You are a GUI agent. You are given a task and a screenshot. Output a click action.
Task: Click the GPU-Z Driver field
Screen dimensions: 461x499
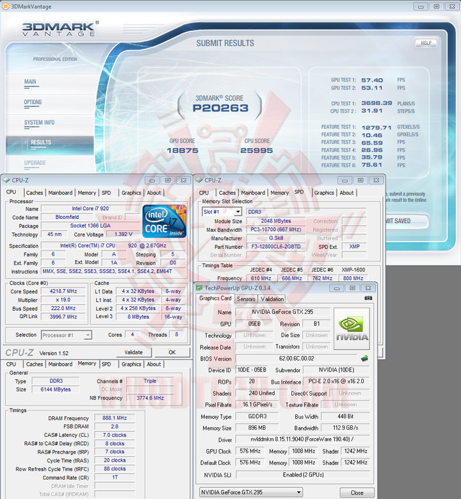pyautogui.click(x=302, y=439)
